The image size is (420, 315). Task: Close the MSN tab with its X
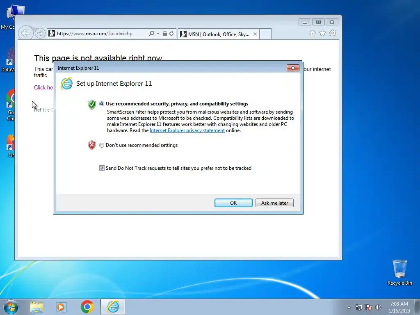click(255, 34)
